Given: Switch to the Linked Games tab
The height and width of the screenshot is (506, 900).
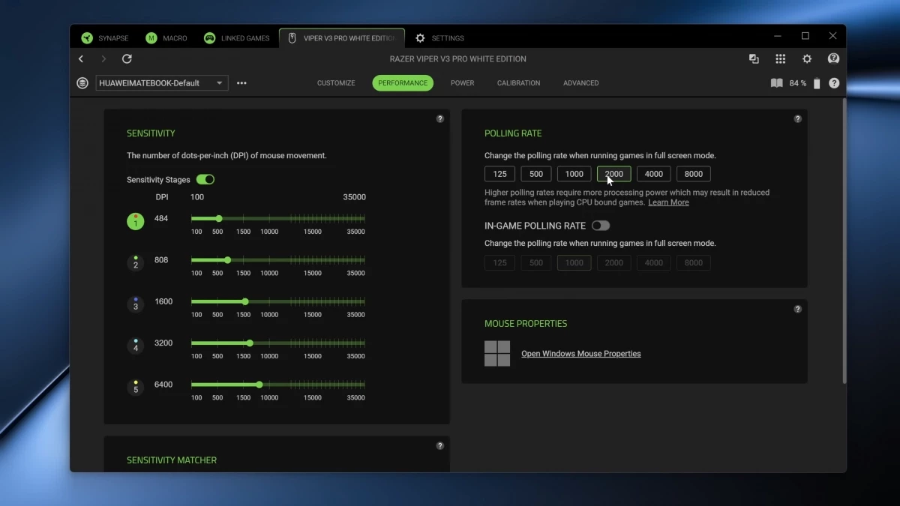Looking at the screenshot, I should (x=236, y=38).
